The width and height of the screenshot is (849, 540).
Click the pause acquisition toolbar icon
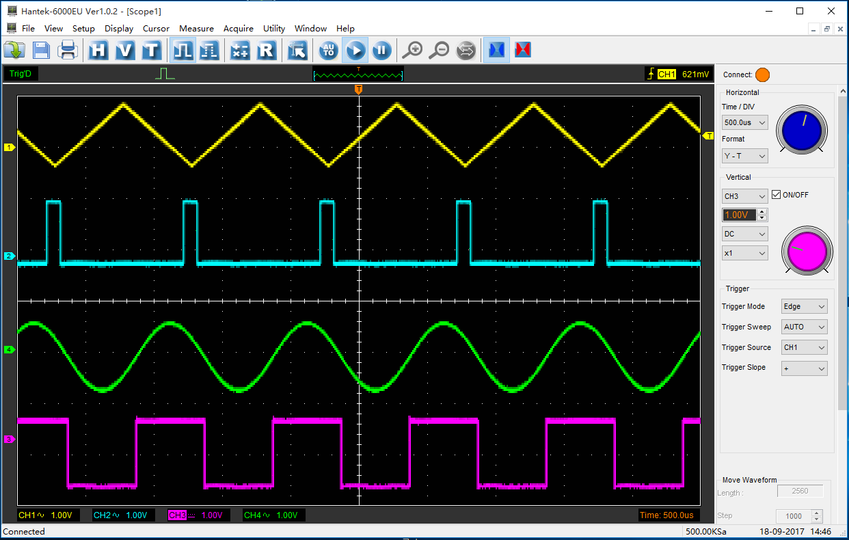point(381,50)
